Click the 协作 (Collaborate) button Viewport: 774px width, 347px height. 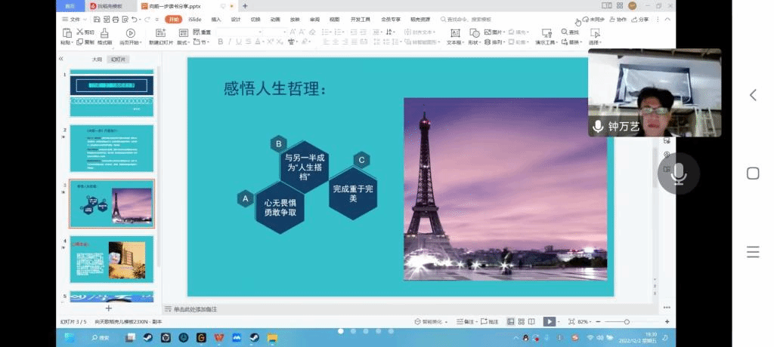(618, 19)
